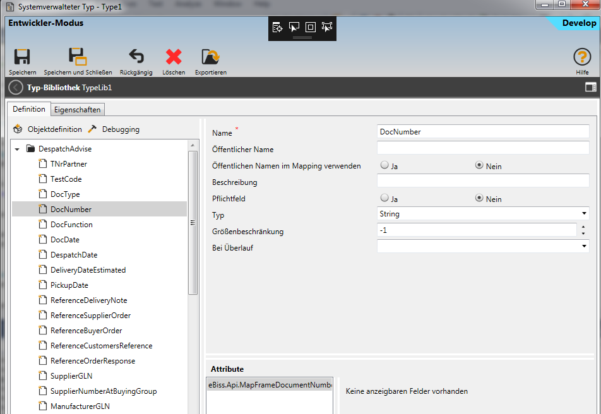
Task: Click the Öffentlicher Name input field
Action: (x=483, y=148)
